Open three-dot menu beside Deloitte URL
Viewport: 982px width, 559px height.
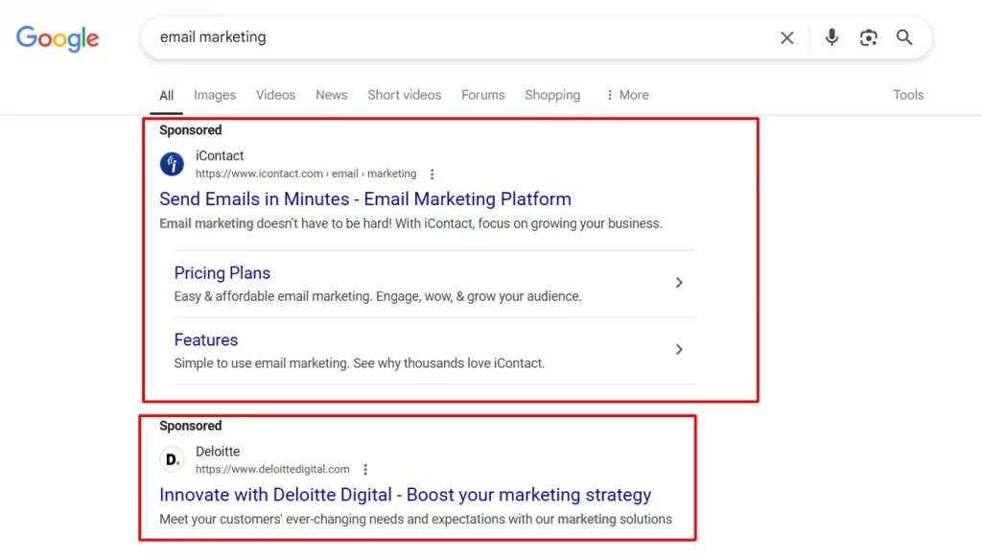(365, 470)
